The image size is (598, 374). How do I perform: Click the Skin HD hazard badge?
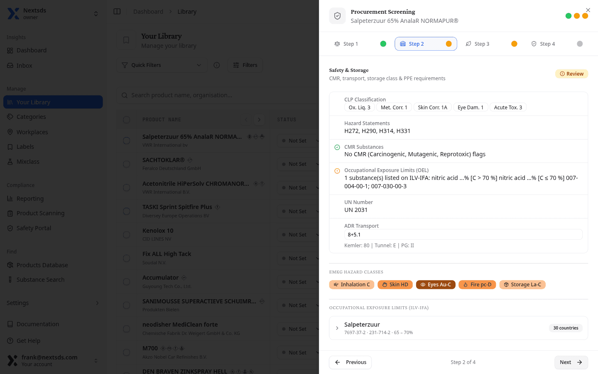coord(395,285)
